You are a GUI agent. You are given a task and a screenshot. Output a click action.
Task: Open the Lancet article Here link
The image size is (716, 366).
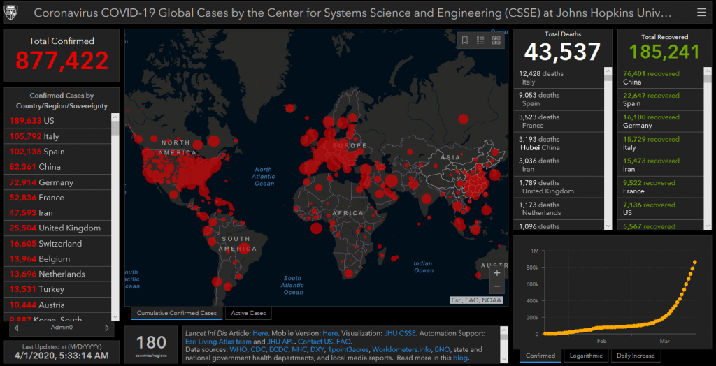click(x=260, y=333)
